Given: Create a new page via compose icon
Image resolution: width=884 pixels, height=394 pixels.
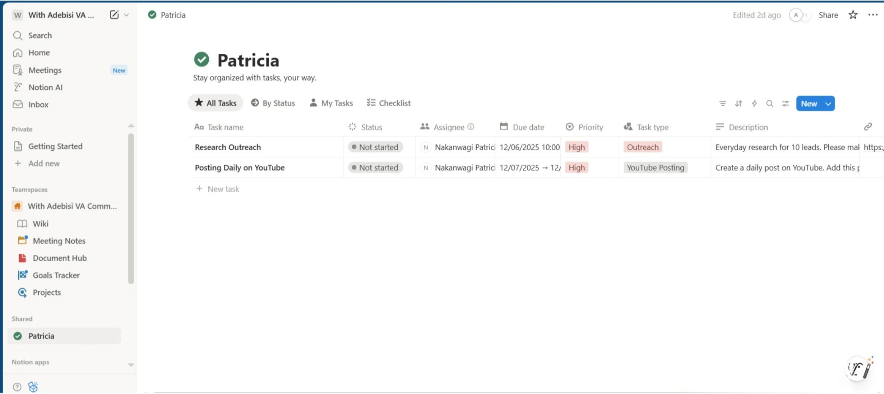Looking at the screenshot, I should tap(113, 14).
